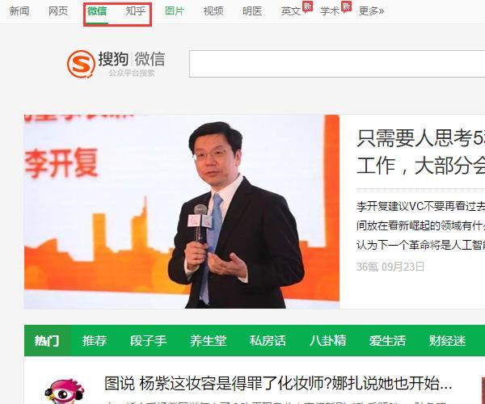
Task: Click the 新 badge on 英文
Action: [x=307, y=6]
